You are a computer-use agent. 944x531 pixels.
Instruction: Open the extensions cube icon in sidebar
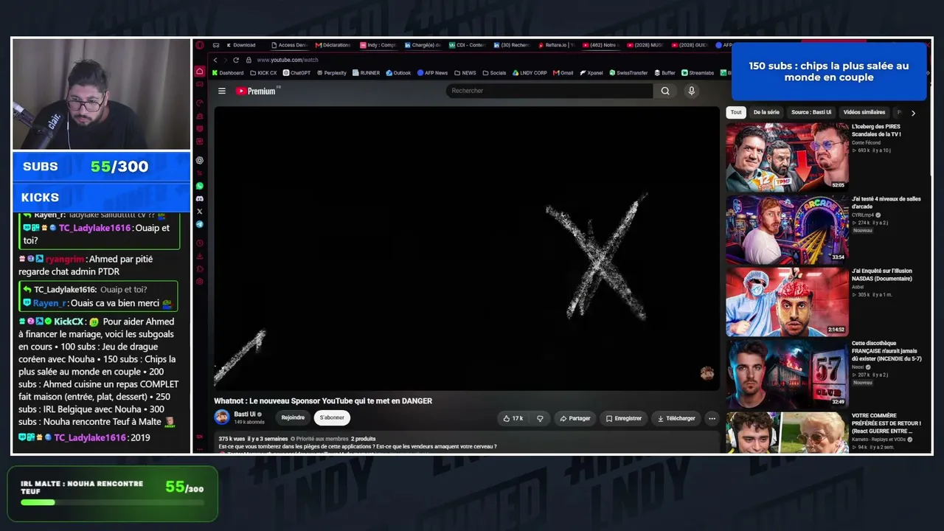pos(199,268)
